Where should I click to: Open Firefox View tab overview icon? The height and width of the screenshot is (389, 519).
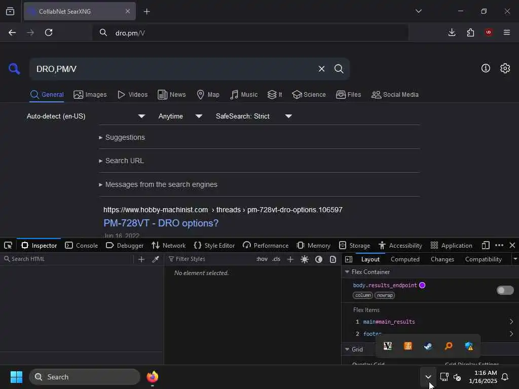click(x=10, y=11)
